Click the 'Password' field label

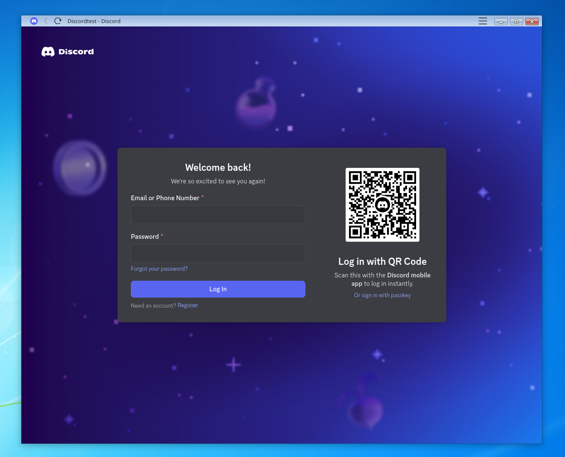coord(145,237)
